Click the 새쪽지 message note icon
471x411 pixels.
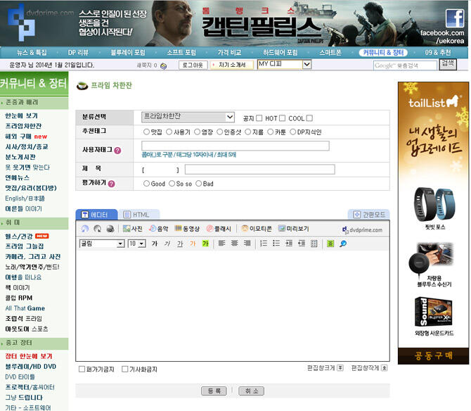[x=163, y=66]
